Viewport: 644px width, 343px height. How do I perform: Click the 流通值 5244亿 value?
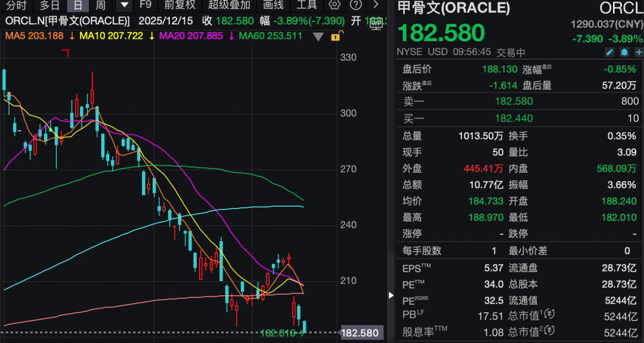[x=621, y=300]
